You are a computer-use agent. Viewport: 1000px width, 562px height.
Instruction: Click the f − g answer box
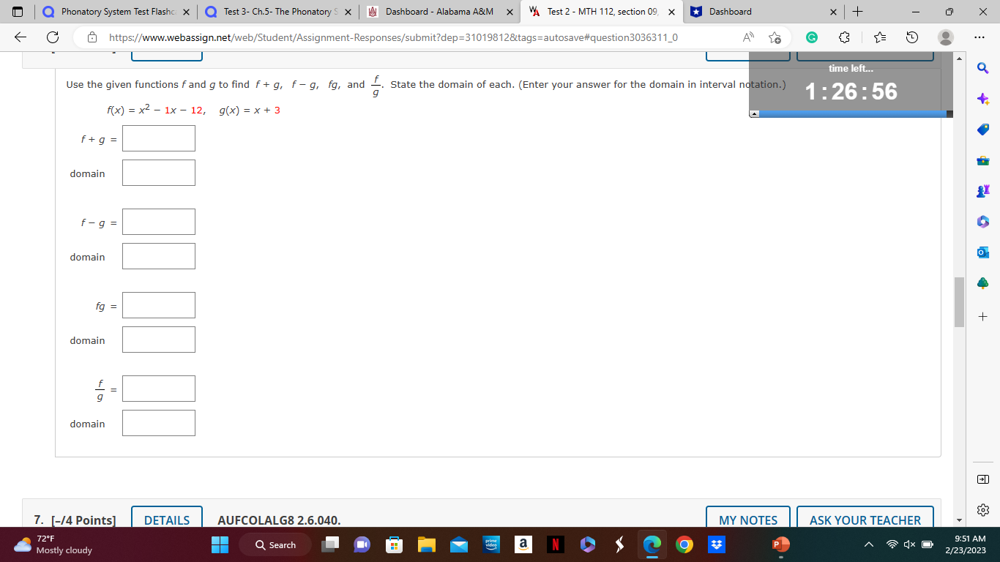click(159, 222)
